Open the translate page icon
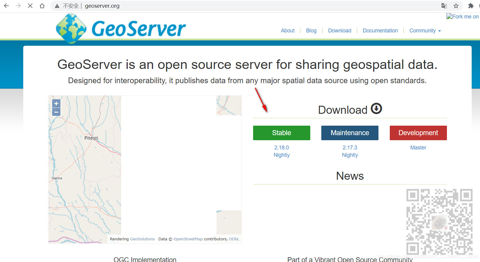 [x=444, y=6]
